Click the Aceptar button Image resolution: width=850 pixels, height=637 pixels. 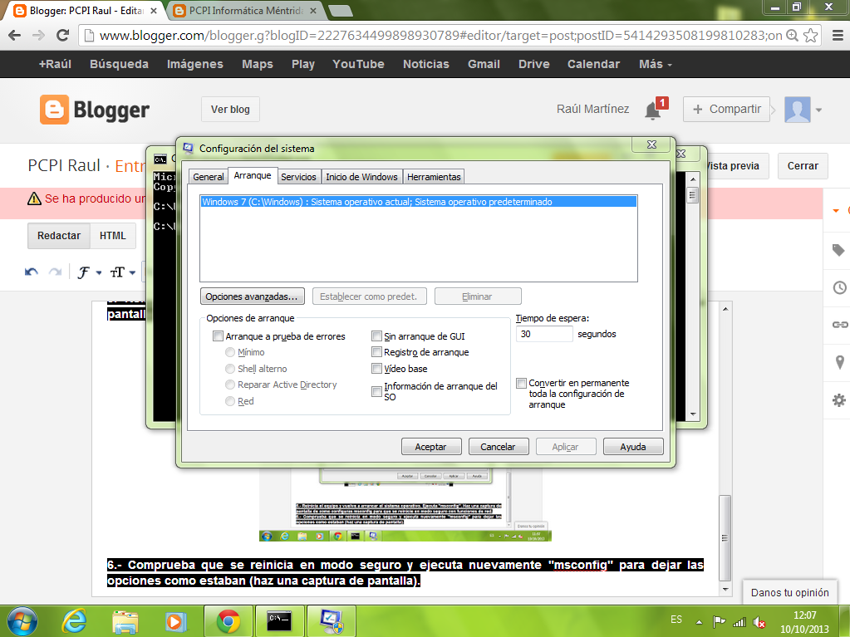tap(431, 447)
